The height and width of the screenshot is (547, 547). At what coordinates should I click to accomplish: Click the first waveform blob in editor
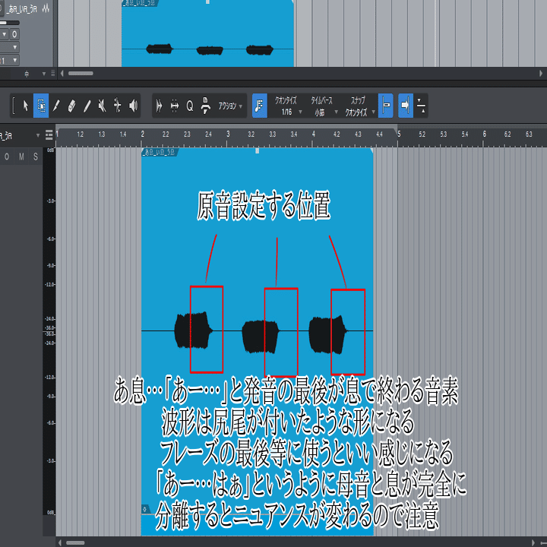(x=192, y=330)
